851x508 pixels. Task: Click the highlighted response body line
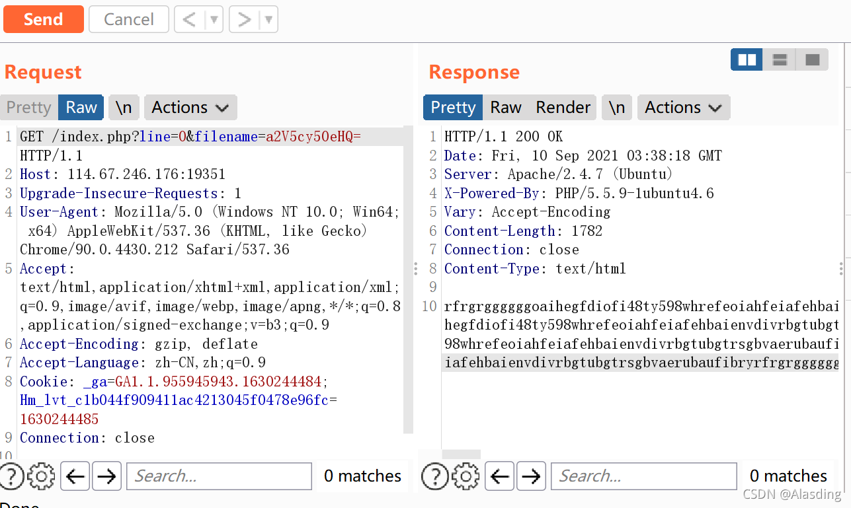click(640, 363)
